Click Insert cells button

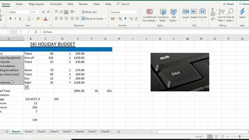coord(186,15)
